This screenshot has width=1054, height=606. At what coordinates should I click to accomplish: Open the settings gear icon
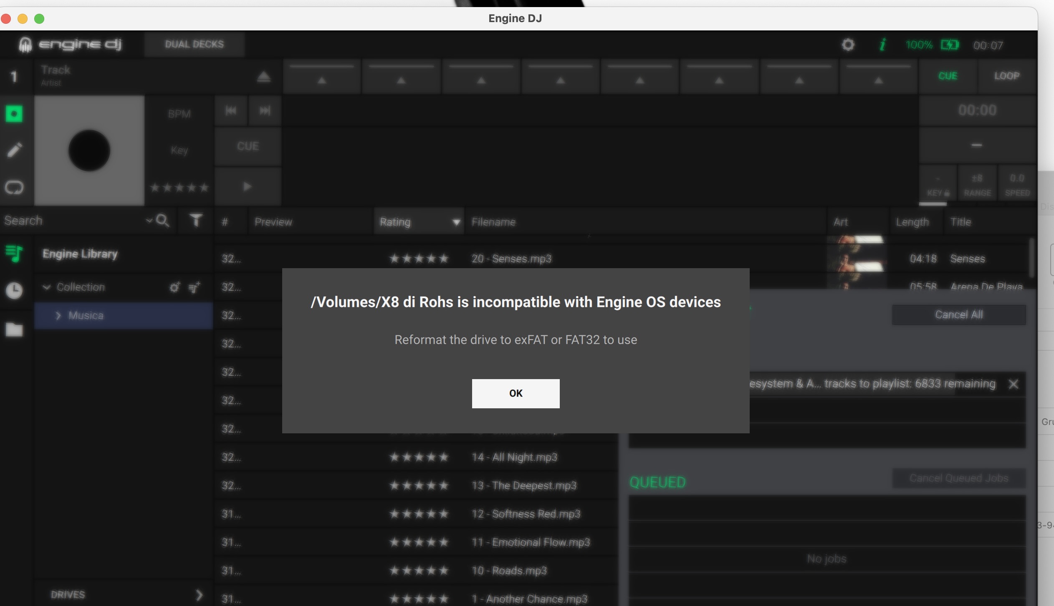[848, 45]
